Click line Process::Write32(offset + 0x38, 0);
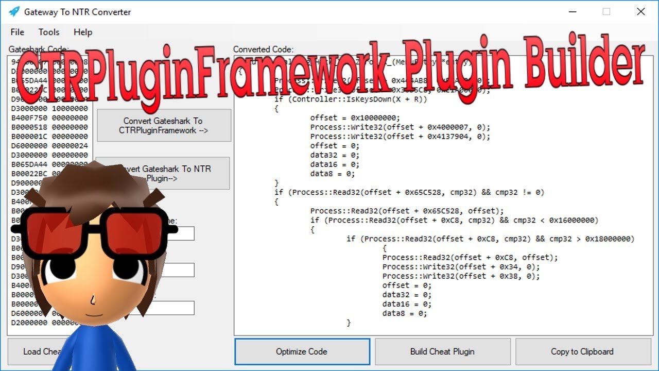The image size is (659, 371). tap(461, 276)
